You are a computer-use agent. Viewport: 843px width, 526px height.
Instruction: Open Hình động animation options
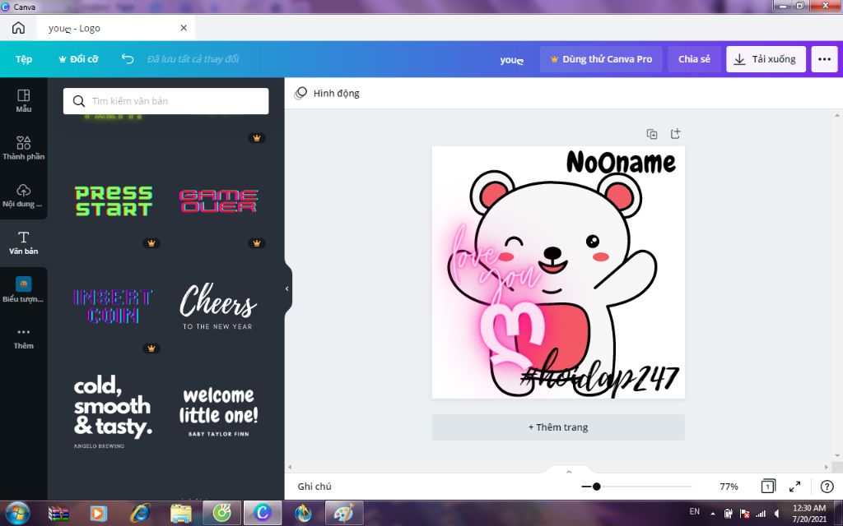327,94
